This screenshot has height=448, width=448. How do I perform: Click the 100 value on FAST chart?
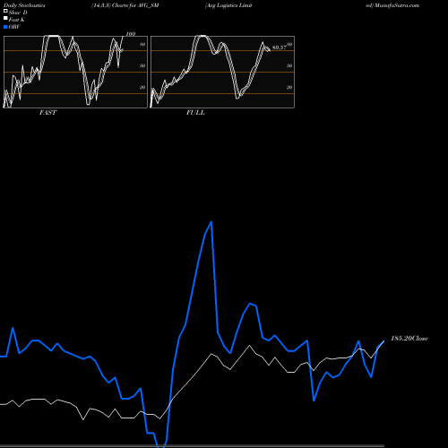[131, 34]
